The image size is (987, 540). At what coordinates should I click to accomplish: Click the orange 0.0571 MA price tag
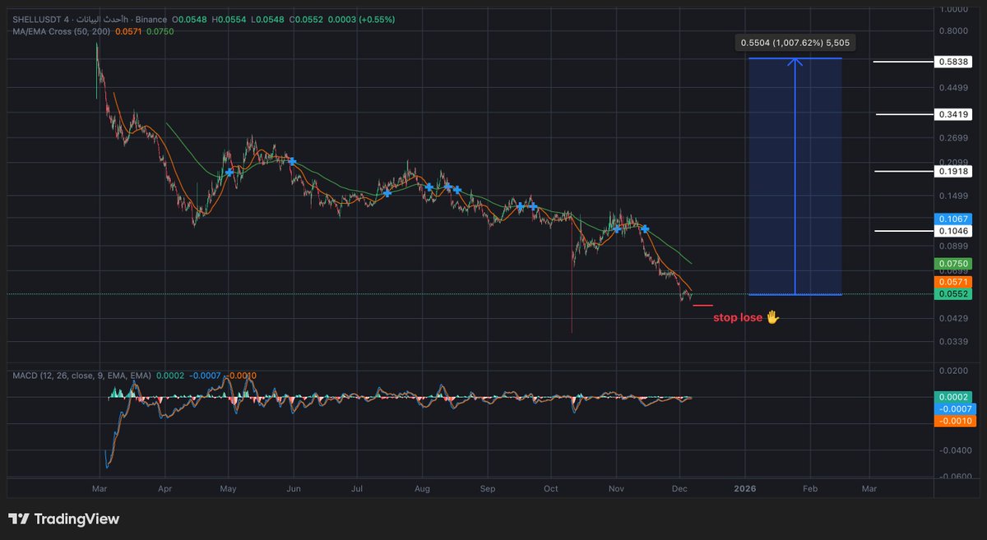[x=954, y=282]
